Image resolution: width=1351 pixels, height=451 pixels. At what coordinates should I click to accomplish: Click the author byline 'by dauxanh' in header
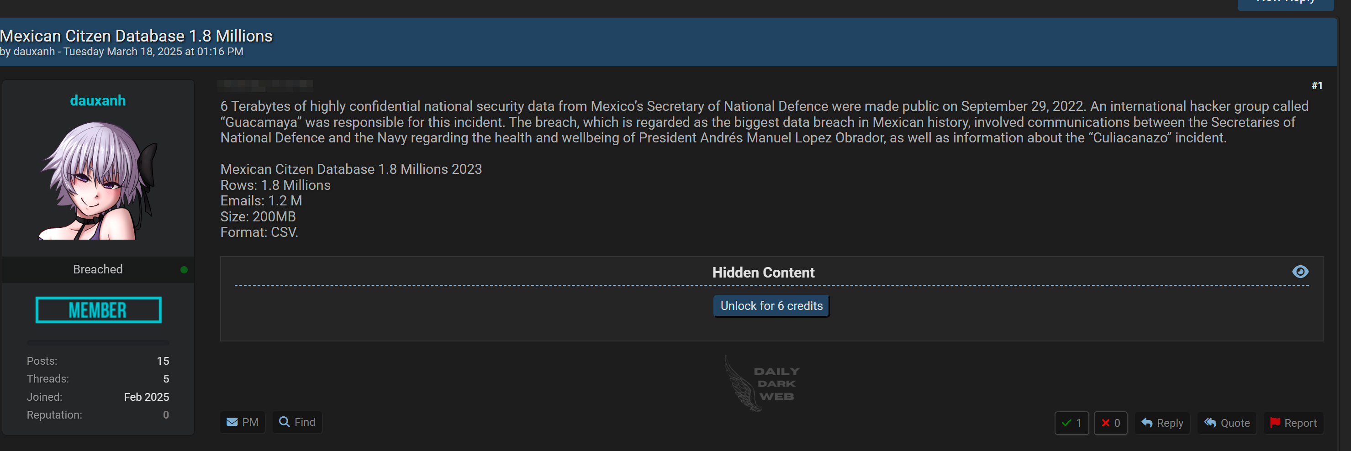[x=27, y=52]
